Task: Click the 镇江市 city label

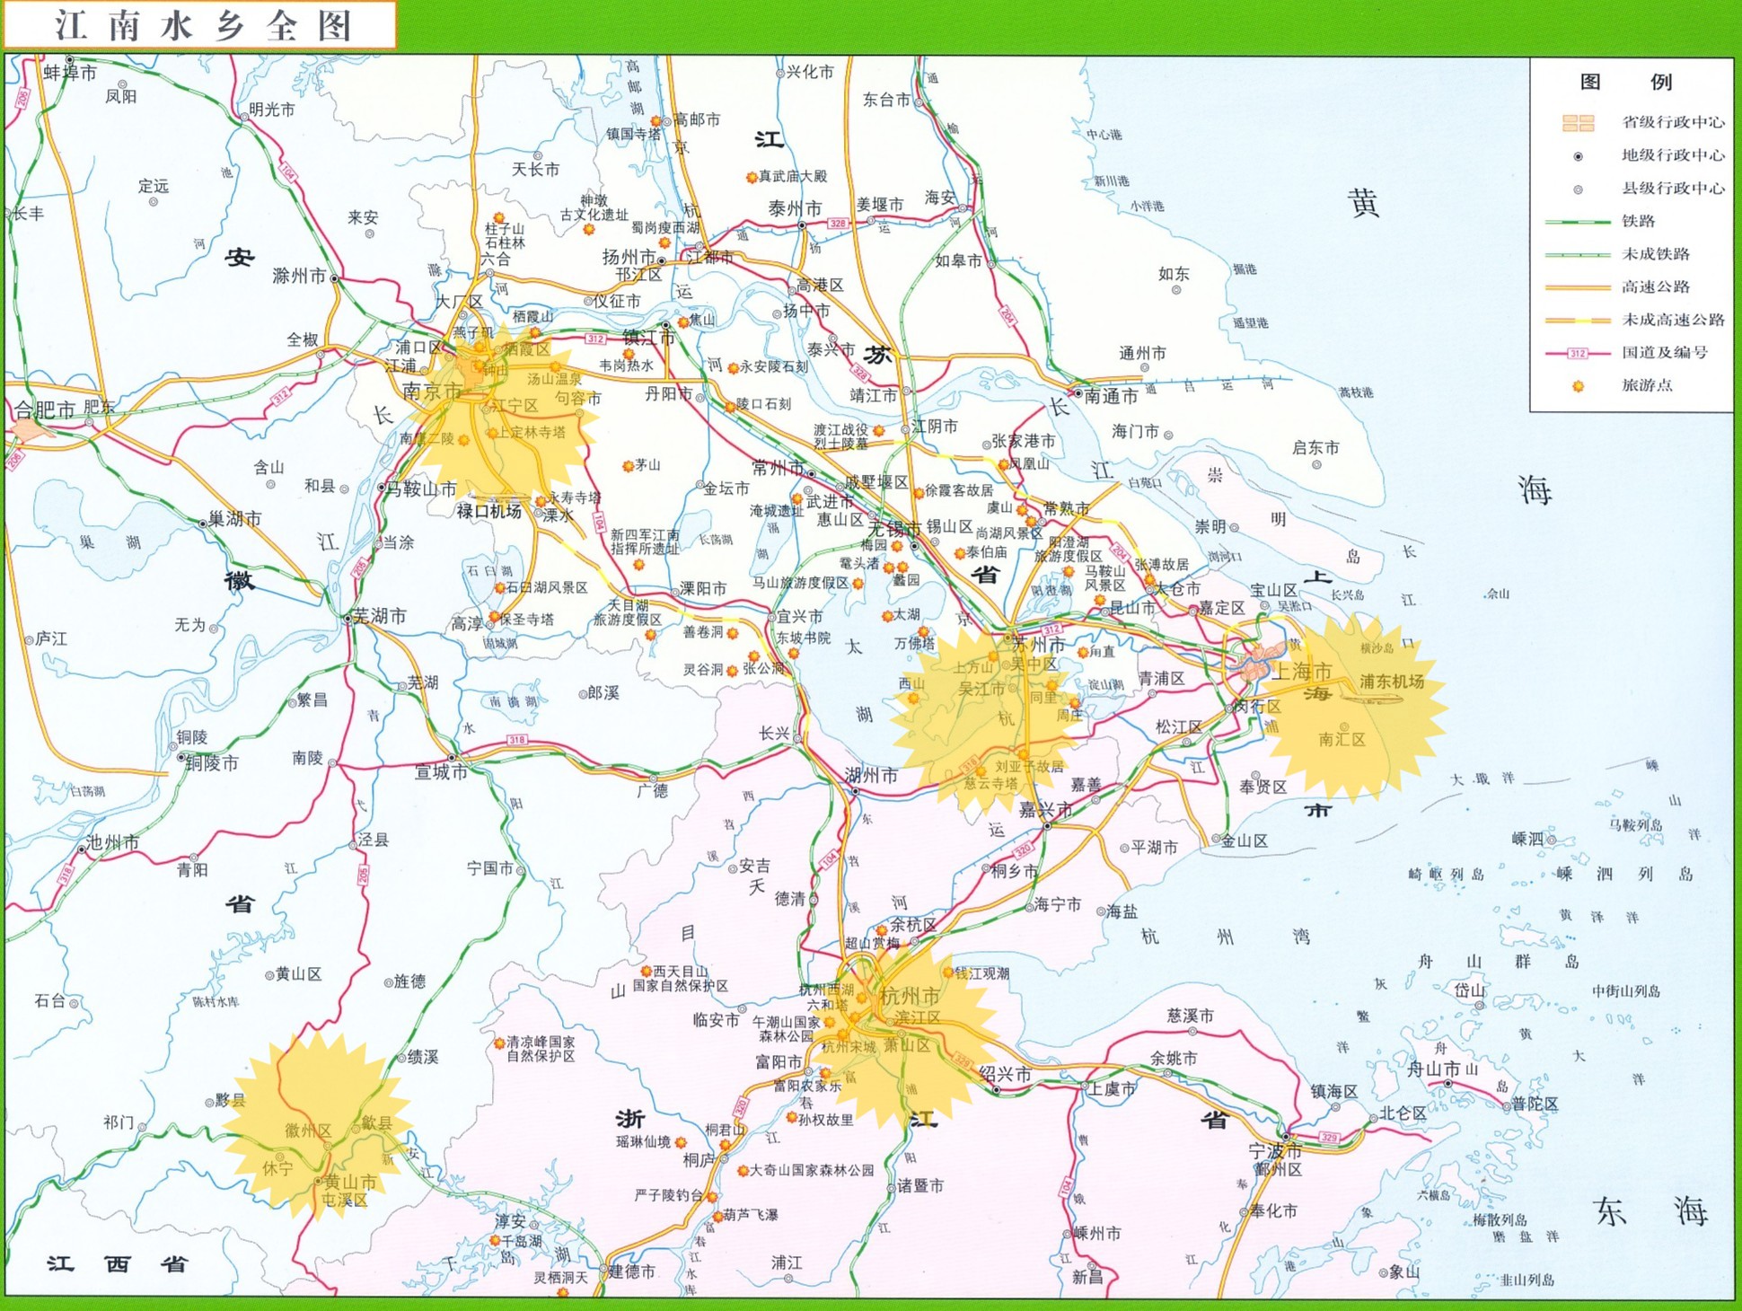Action: tap(649, 338)
